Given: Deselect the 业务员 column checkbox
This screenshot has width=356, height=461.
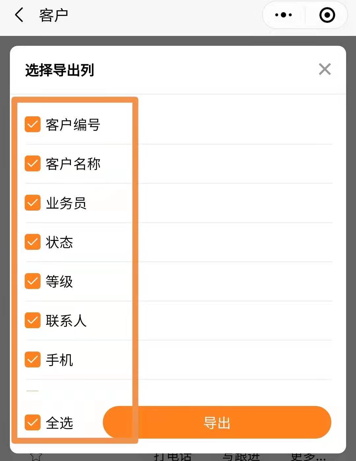Looking at the screenshot, I should point(33,203).
